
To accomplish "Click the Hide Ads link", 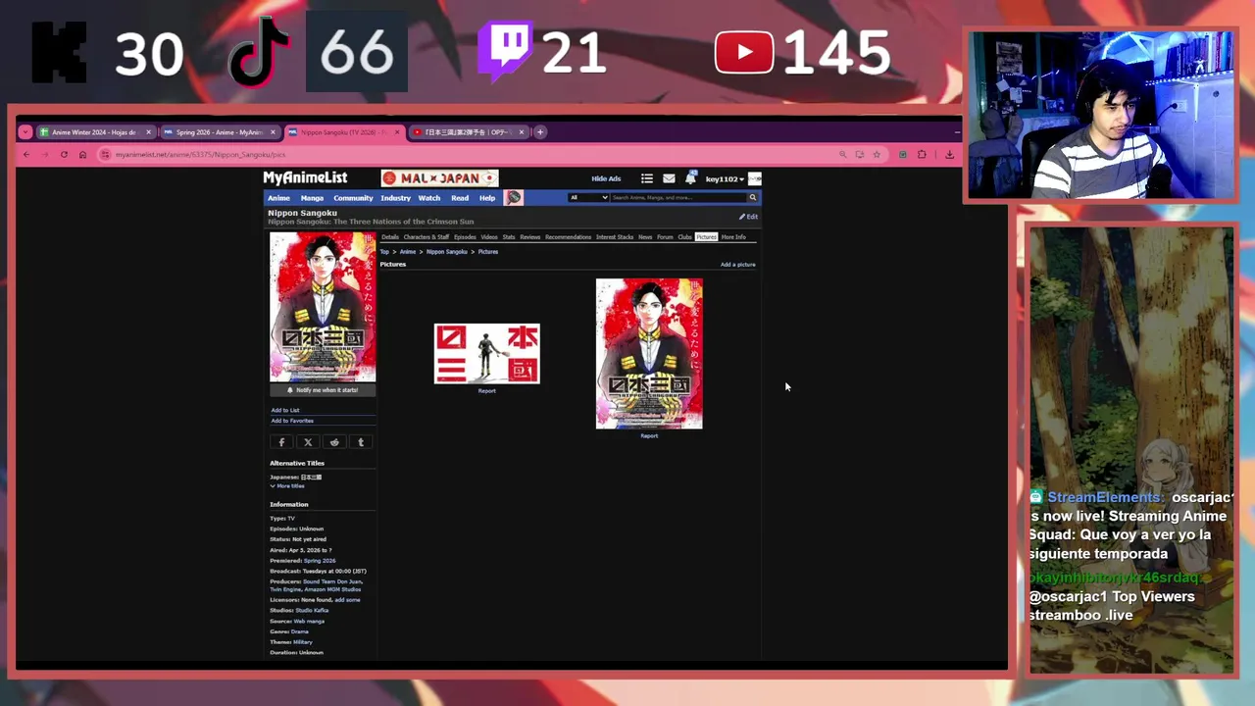I will (x=606, y=178).
